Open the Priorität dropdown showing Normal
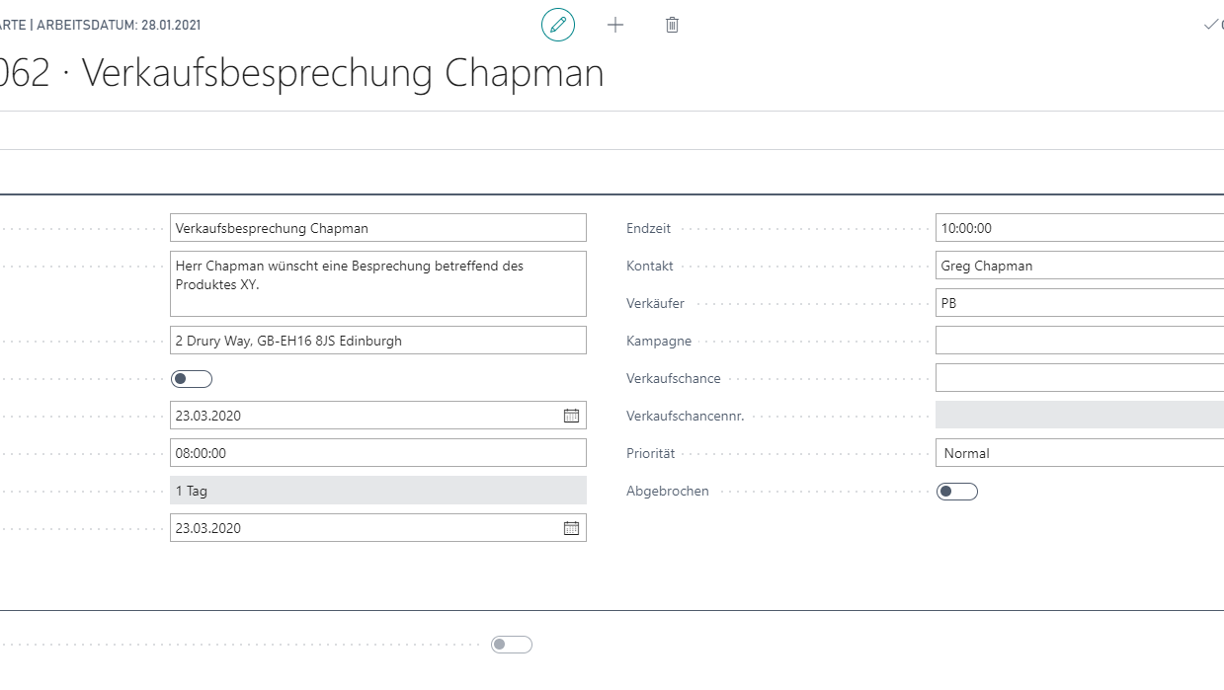The width and height of the screenshot is (1224, 690). [1079, 453]
